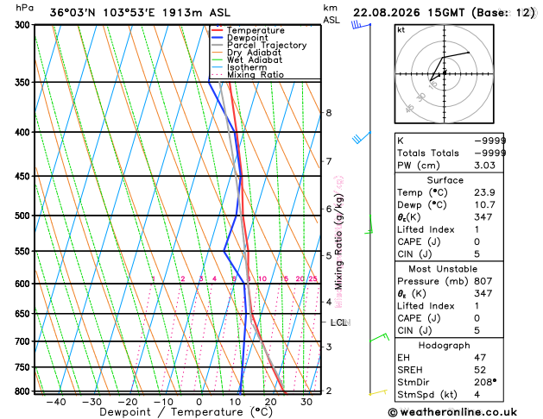Click the blue Dewpoint legend line
The image size is (543, 419).
tap(218, 38)
